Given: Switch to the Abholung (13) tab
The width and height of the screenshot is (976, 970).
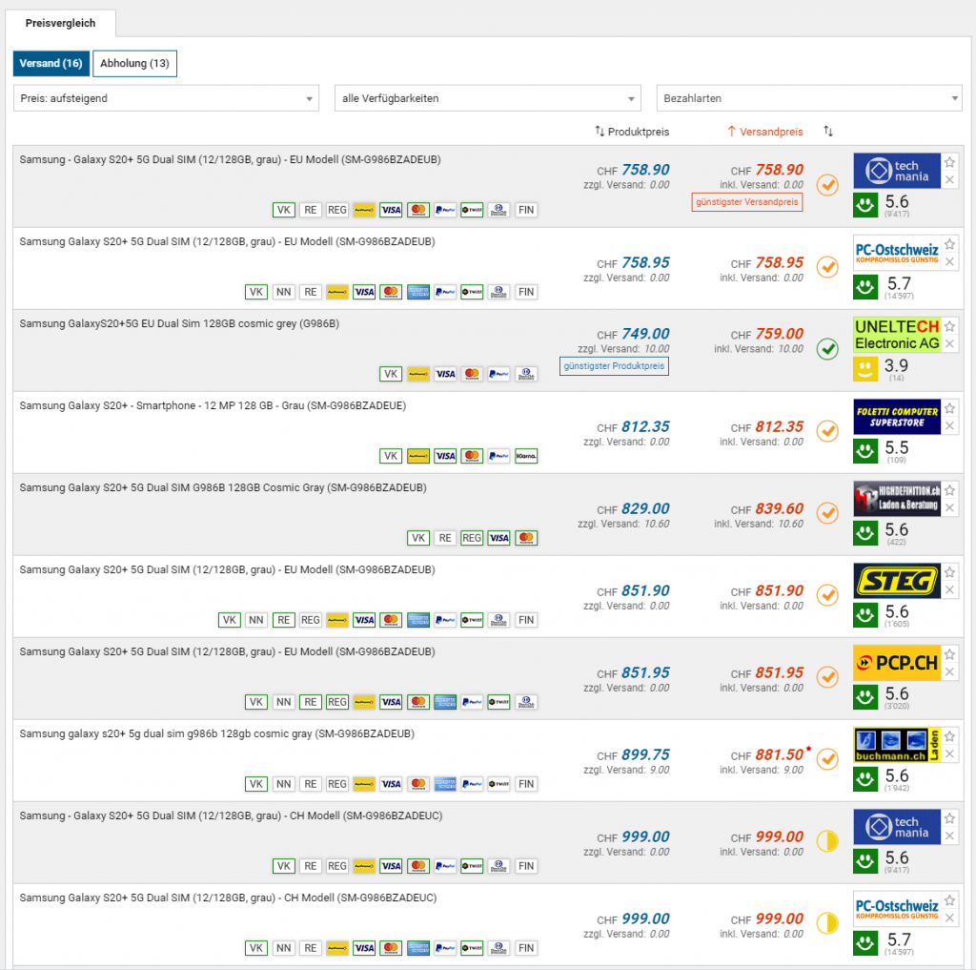Looking at the screenshot, I should click(x=135, y=64).
